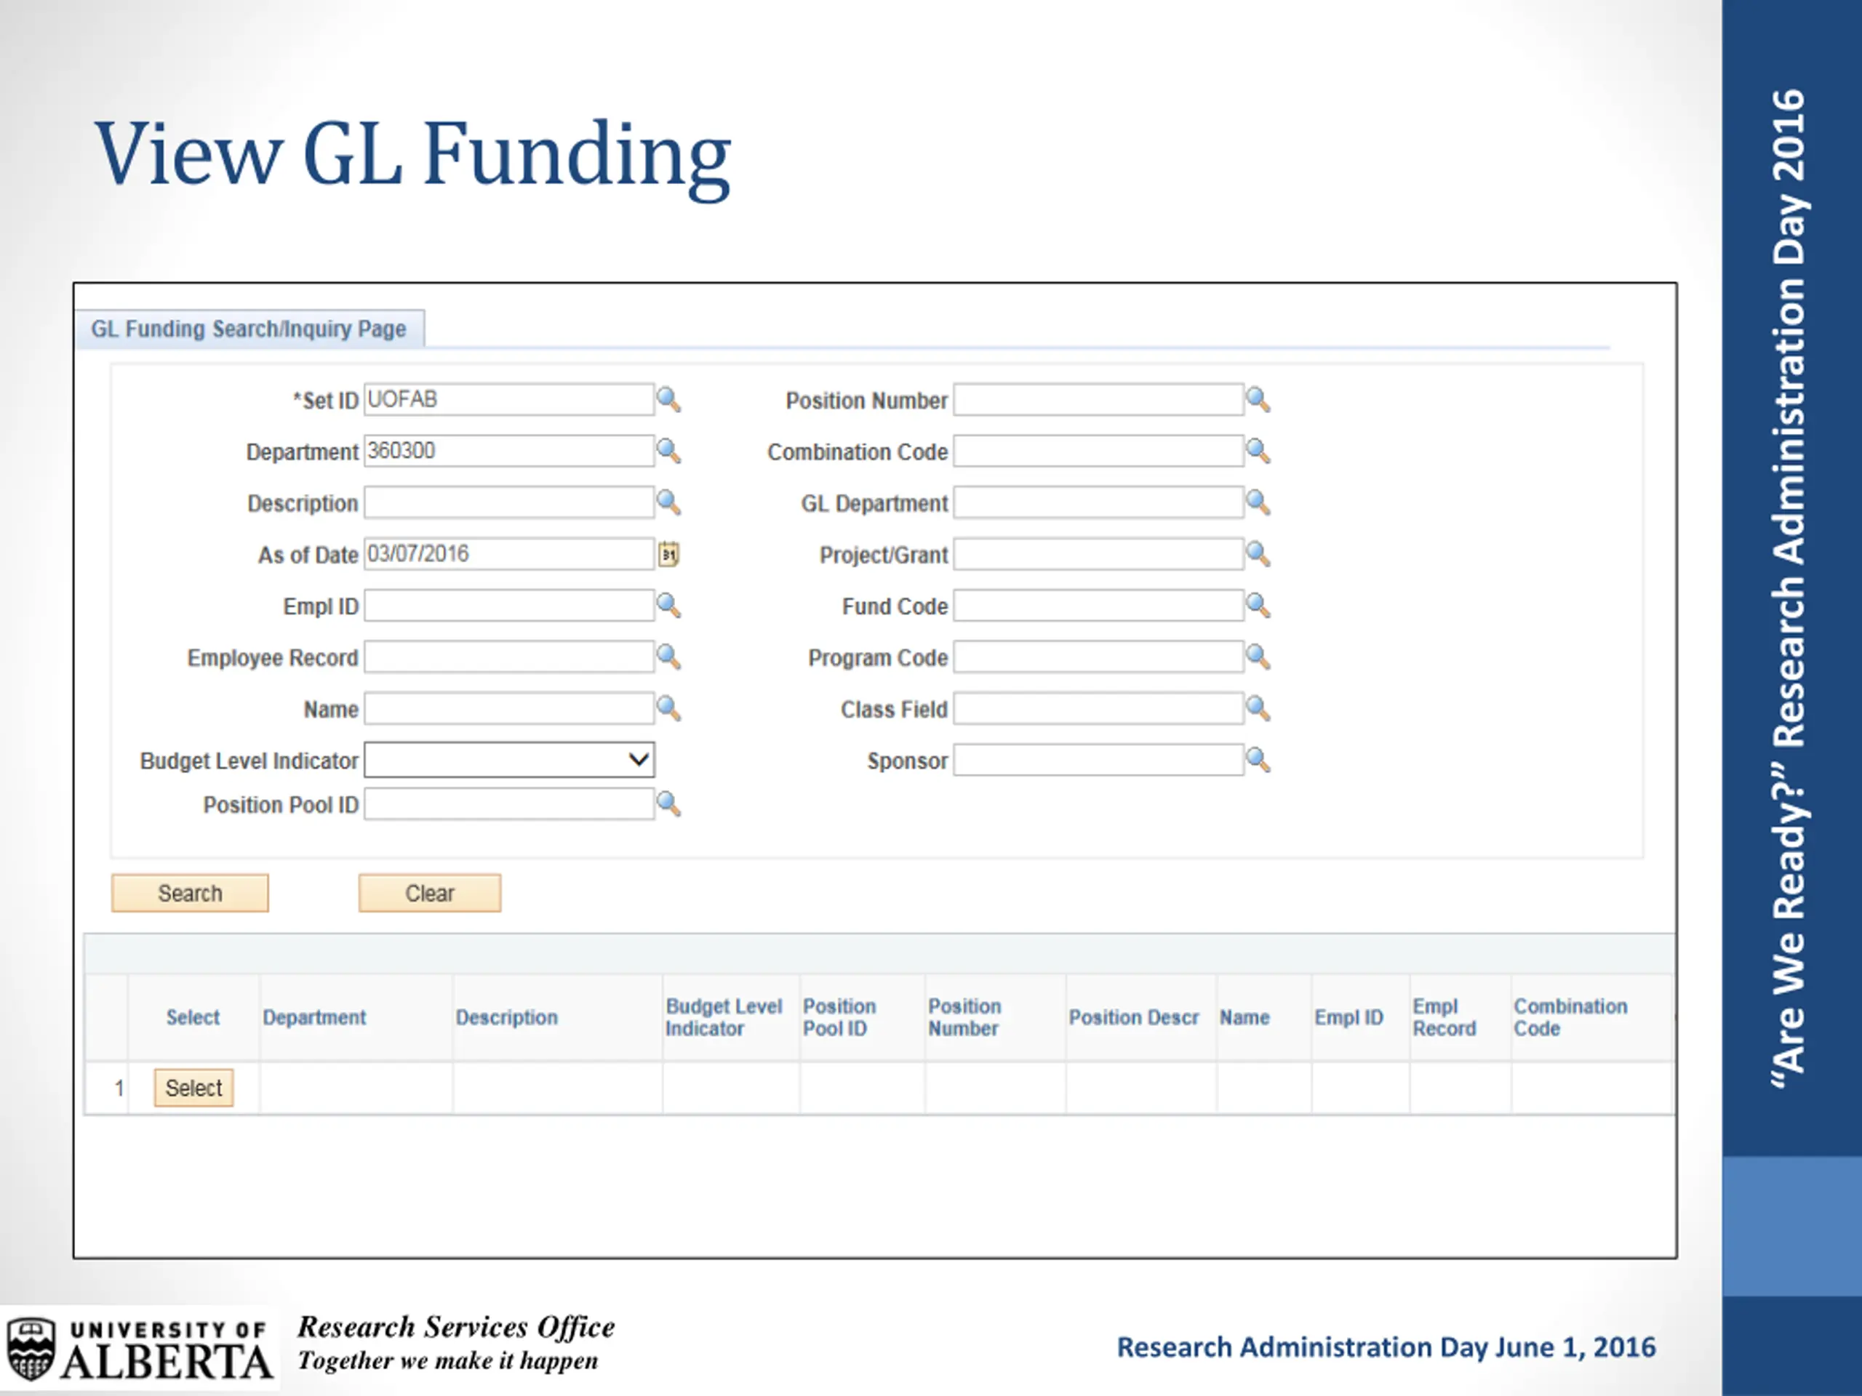1862x1396 pixels.
Task: Open lookup for Combination Code field
Action: [x=1258, y=451]
